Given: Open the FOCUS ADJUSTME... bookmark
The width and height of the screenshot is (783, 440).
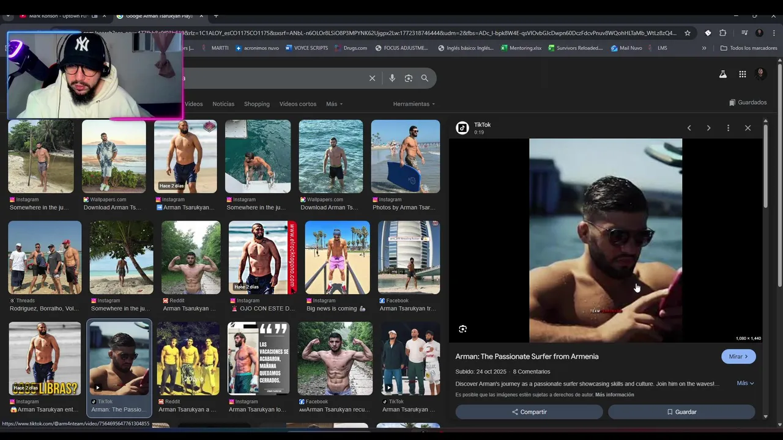Looking at the screenshot, I should (401, 48).
